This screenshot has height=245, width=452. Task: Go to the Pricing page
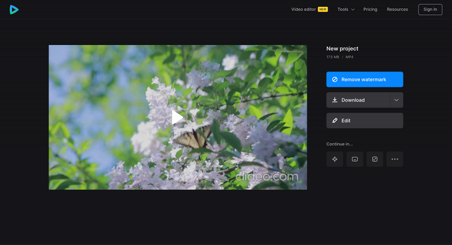pyautogui.click(x=370, y=9)
